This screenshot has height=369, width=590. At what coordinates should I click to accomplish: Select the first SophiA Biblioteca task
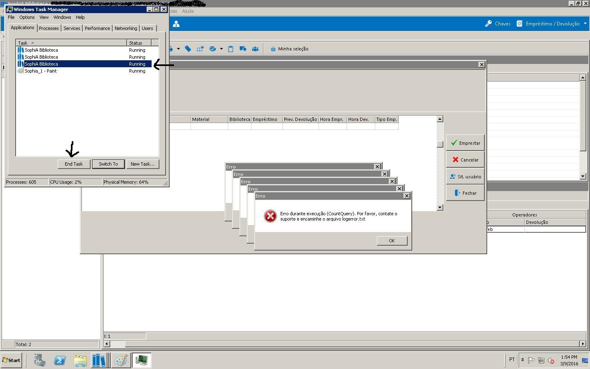(84, 50)
